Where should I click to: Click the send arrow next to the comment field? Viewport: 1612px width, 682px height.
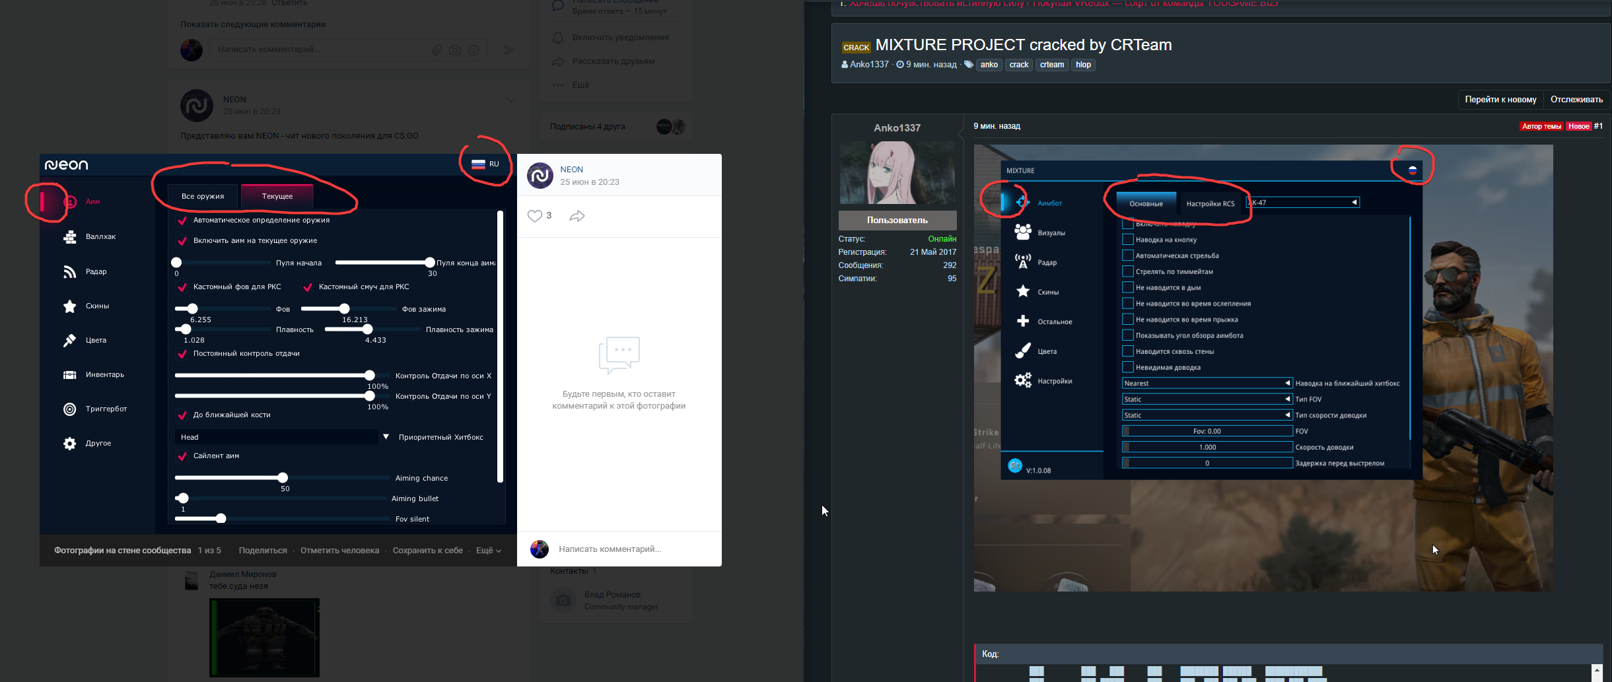(508, 50)
